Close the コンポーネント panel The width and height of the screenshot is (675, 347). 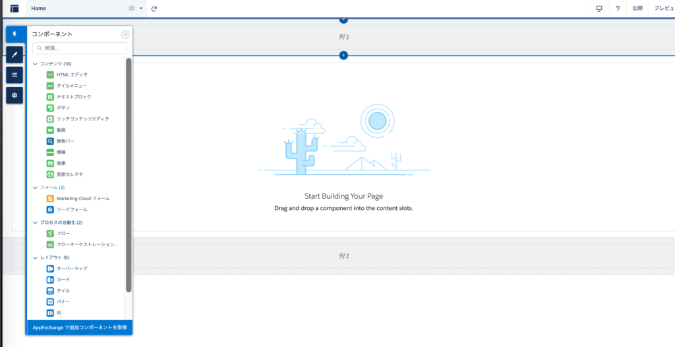[x=125, y=34]
